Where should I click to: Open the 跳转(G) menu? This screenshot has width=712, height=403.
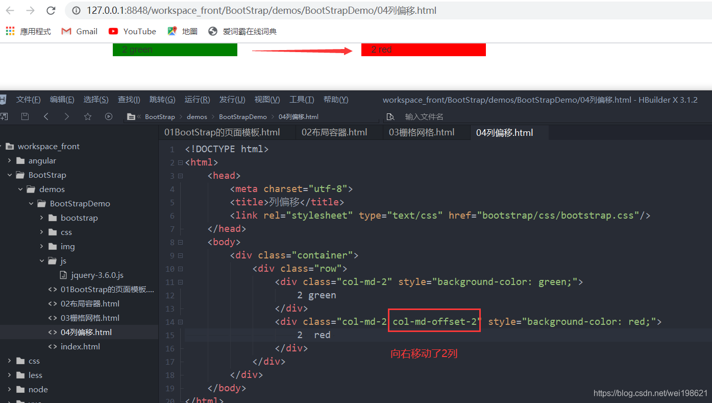(162, 100)
